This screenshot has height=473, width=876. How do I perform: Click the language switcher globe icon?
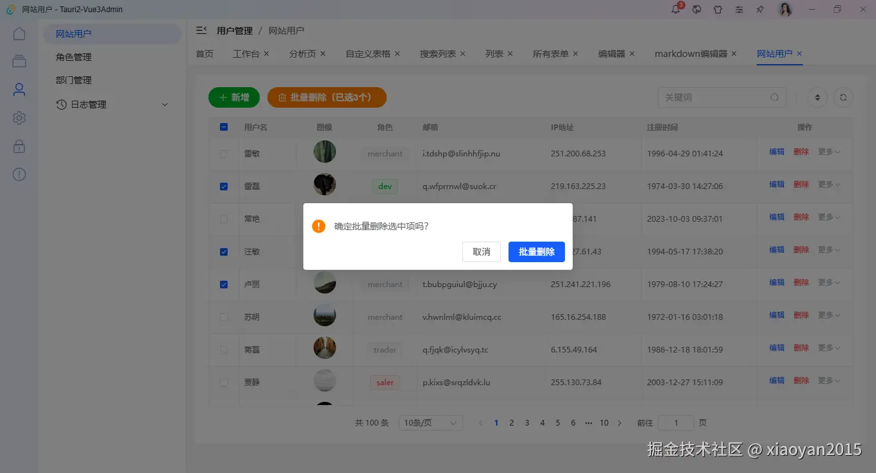696,9
